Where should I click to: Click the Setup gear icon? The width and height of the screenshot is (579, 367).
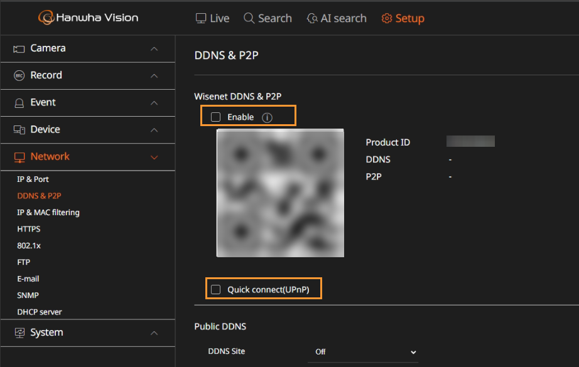[387, 18]
